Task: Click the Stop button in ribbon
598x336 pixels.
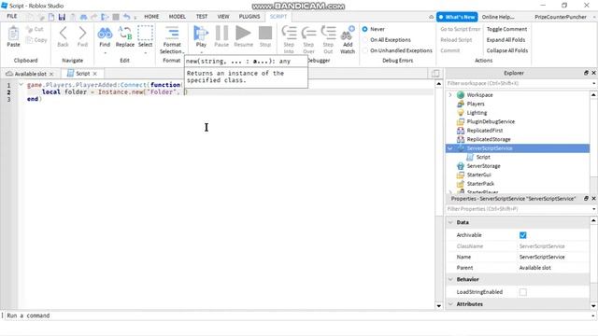Action: click(x=265, y=34)
